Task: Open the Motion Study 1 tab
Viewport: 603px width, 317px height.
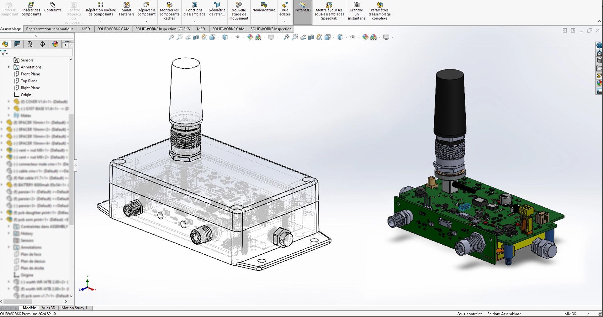Action: click(x=74, y=308)
